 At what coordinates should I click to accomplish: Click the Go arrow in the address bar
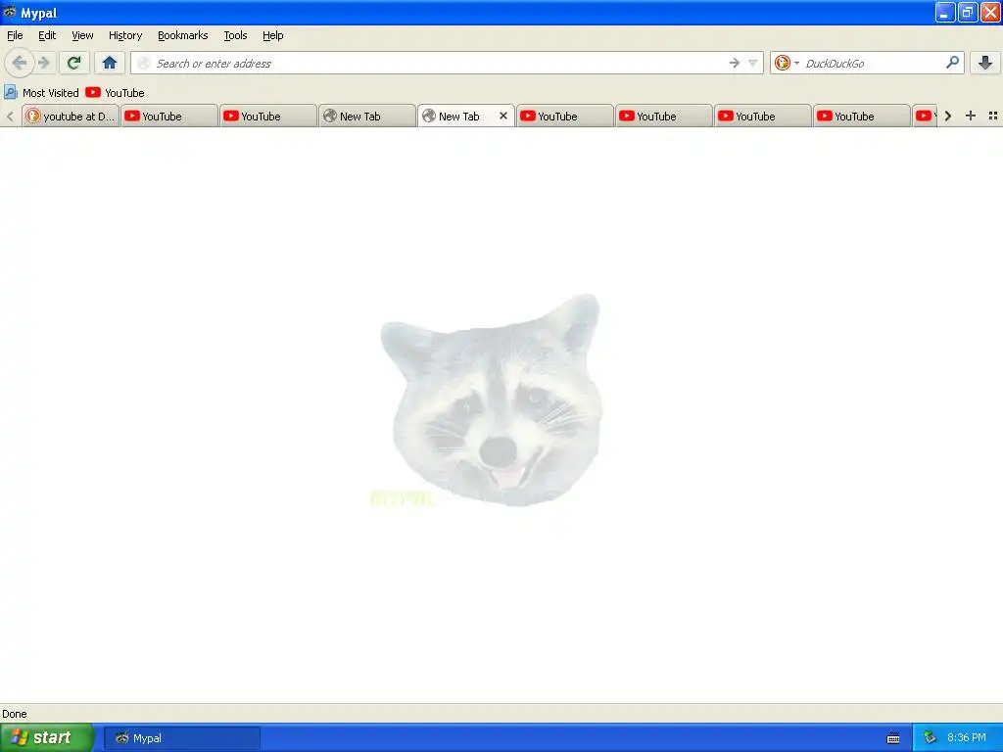(x=735, y=63)
